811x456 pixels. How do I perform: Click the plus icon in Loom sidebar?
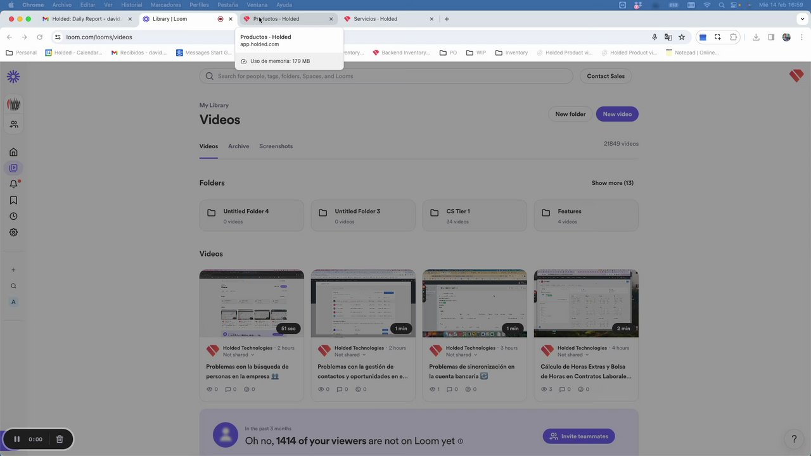13,270
